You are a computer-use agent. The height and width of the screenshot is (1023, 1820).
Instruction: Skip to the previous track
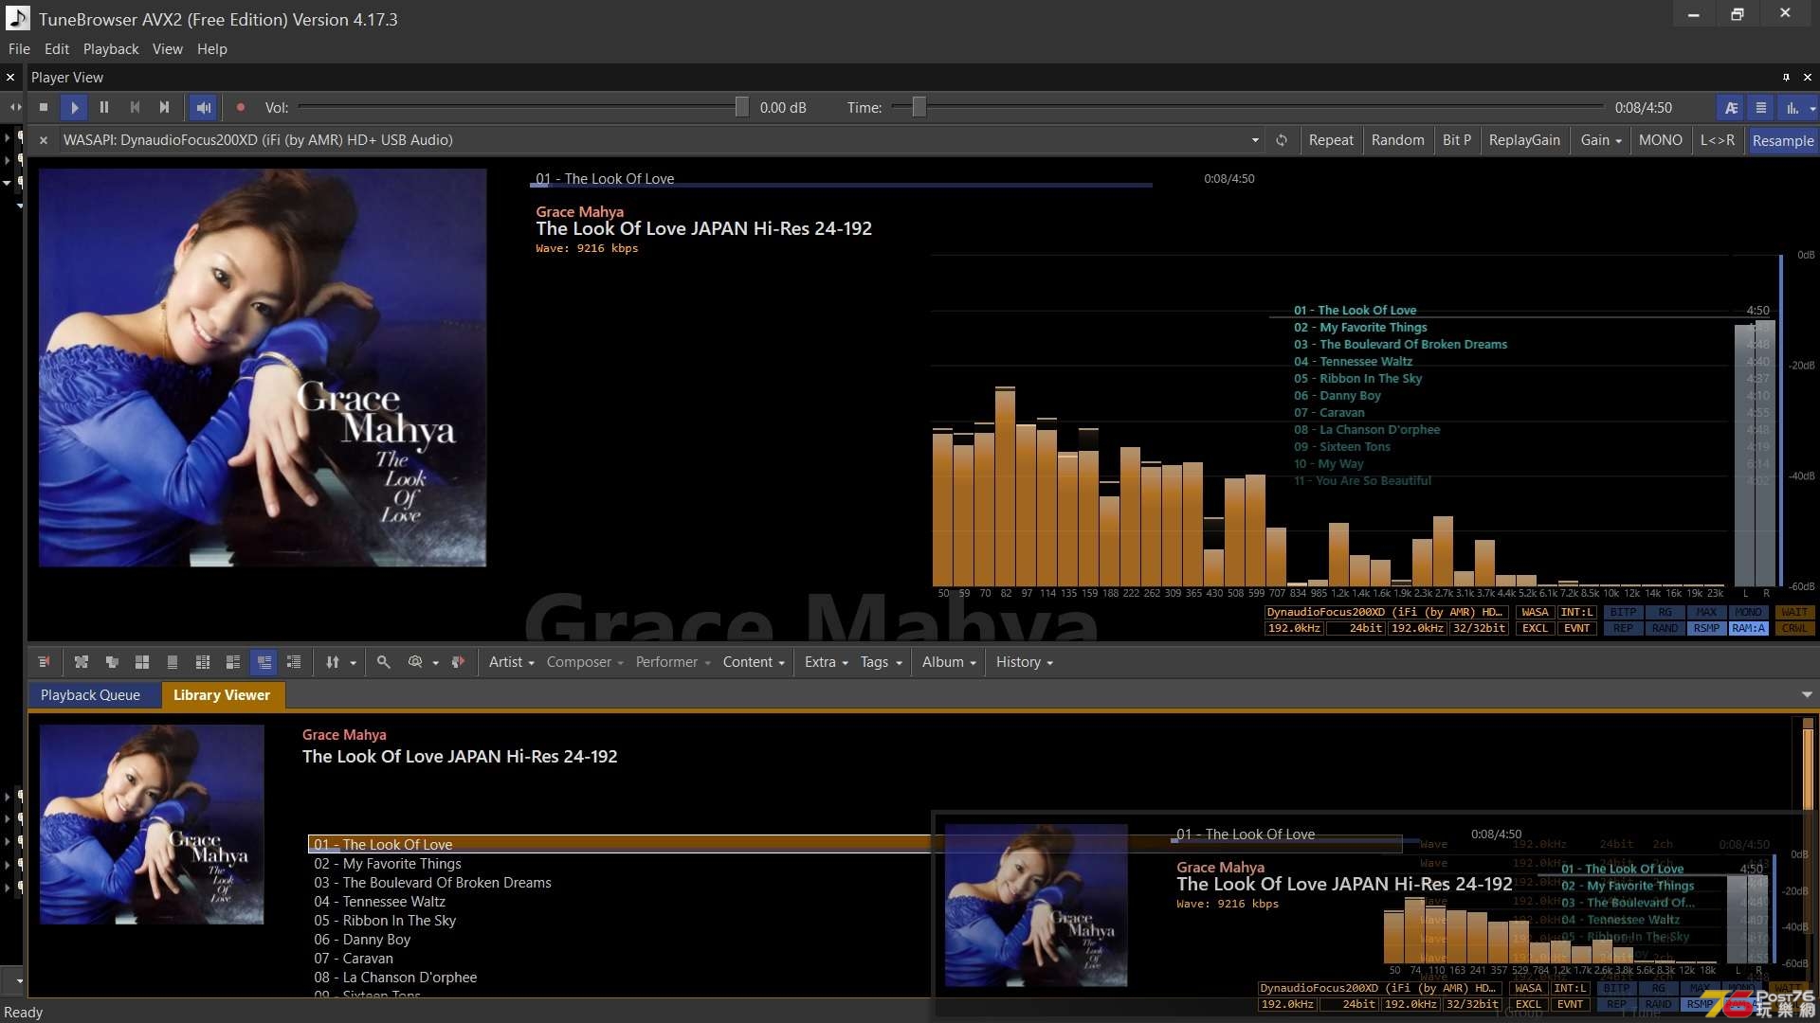tap(135, 108)
